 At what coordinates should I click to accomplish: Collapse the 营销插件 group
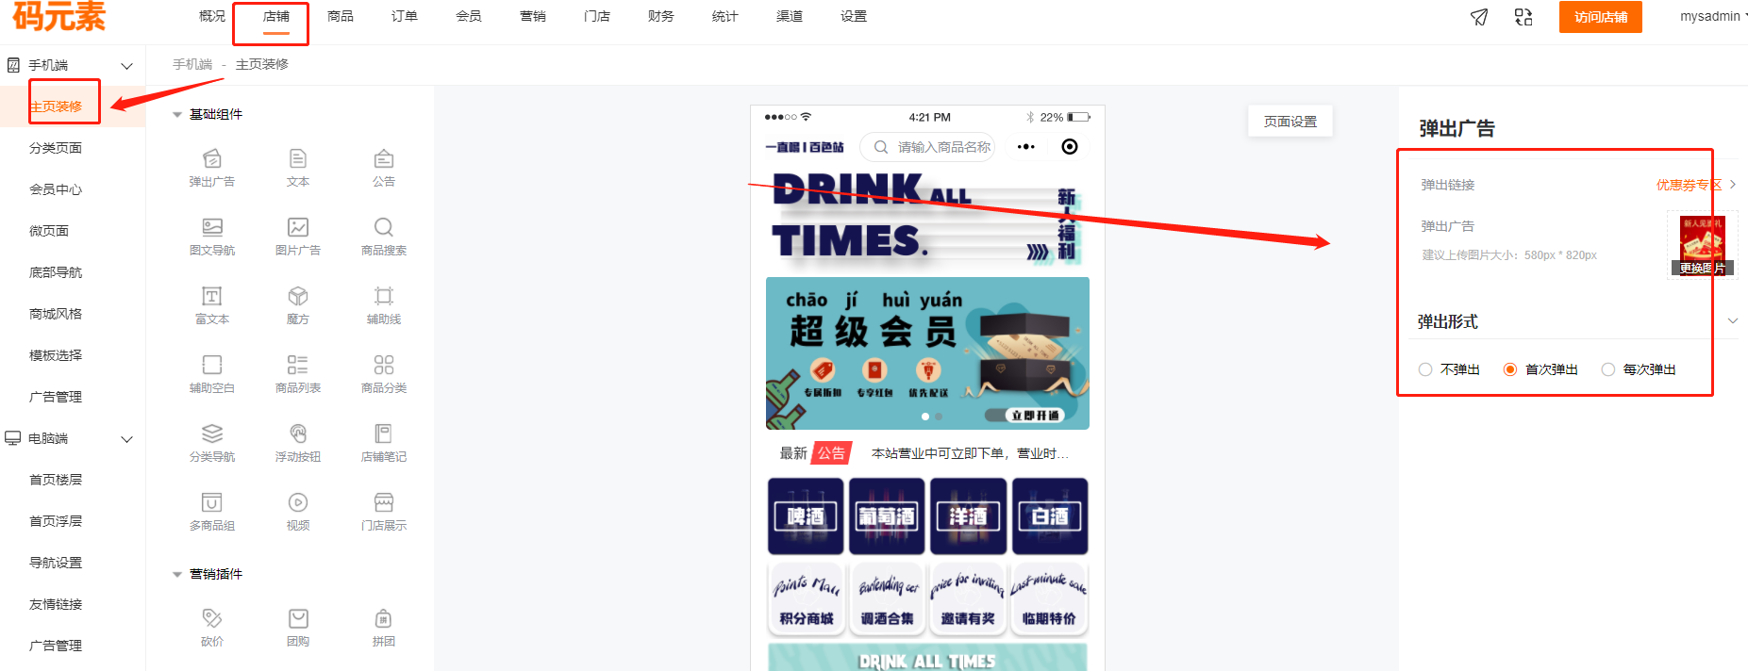click(x=176, y=575)
